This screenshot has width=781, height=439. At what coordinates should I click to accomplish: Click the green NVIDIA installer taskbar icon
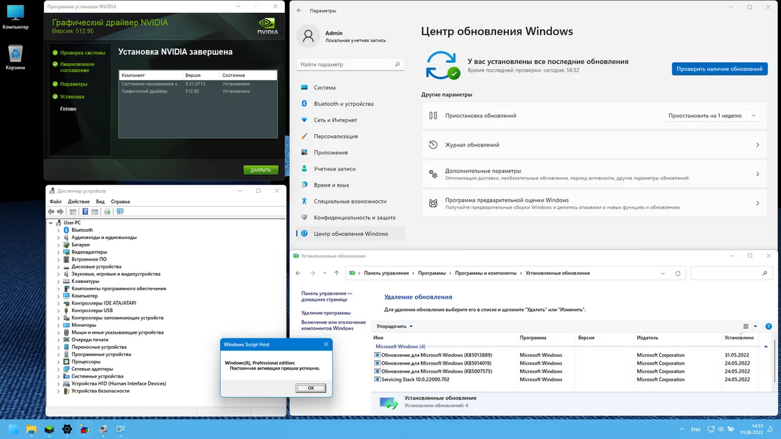49,429
